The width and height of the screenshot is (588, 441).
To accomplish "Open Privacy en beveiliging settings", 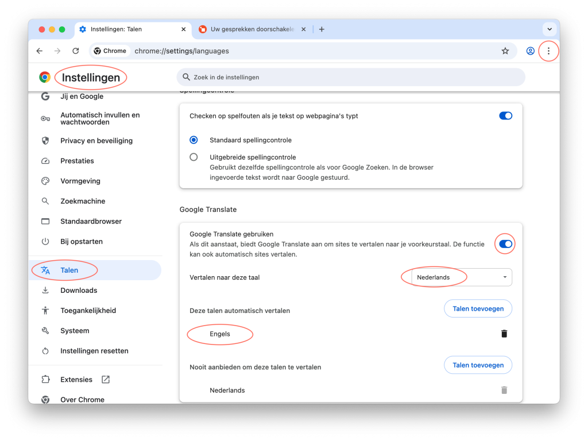I will click(96, 141).
